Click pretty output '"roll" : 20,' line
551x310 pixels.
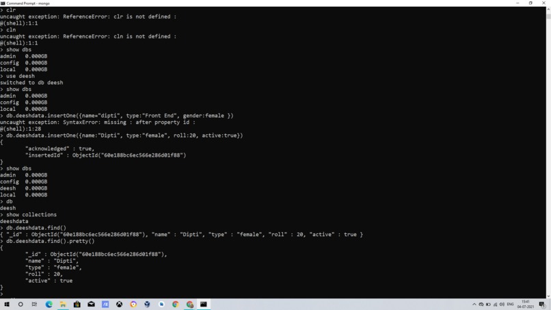pos(44,274)
